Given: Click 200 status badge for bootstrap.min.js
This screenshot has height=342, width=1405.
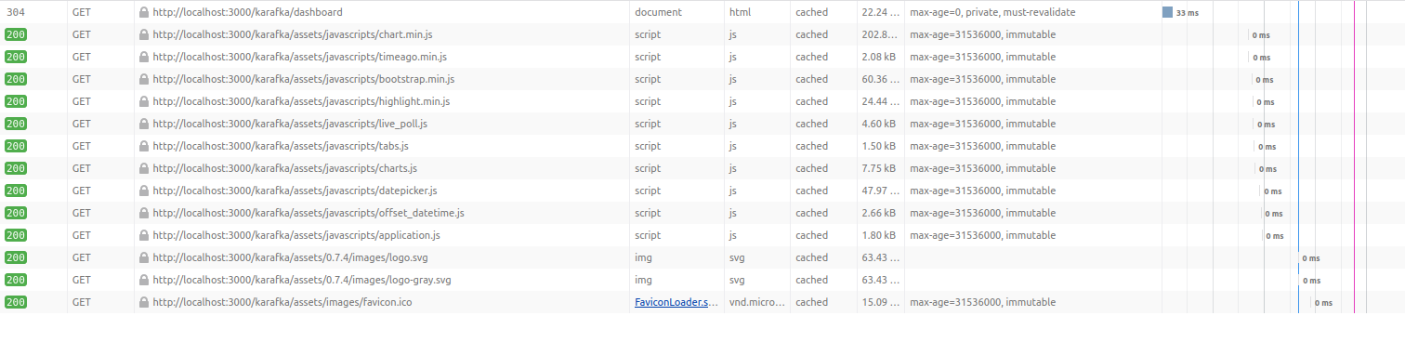Looking at the screenshot, I should (x=16, y=80).
